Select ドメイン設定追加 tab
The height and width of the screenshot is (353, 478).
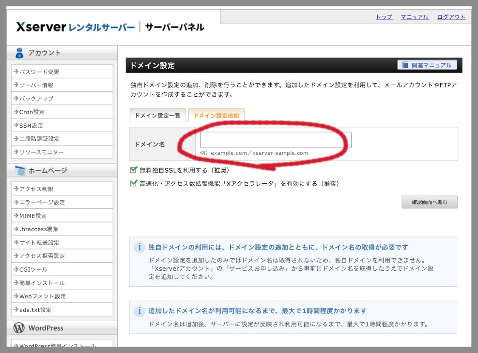[x=216, y=116]
